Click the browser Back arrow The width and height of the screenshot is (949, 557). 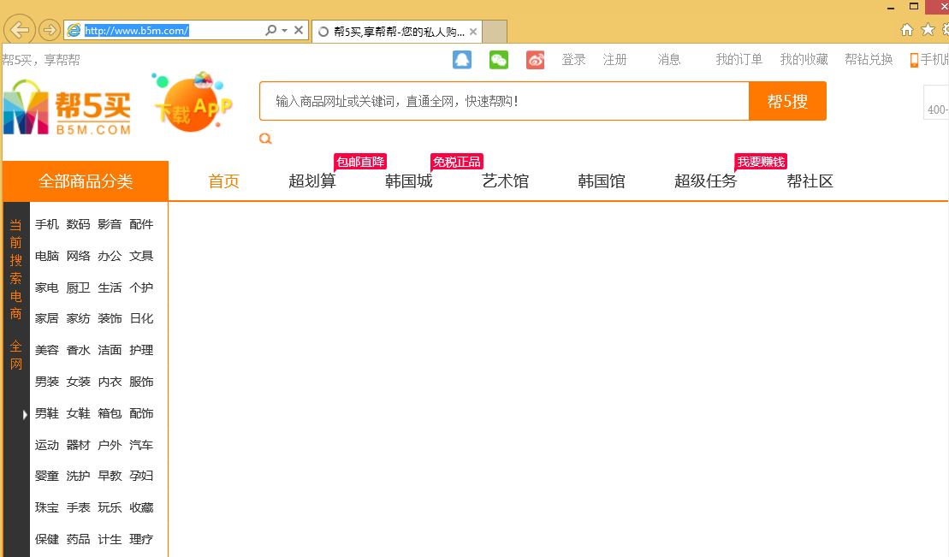(19, 30)
